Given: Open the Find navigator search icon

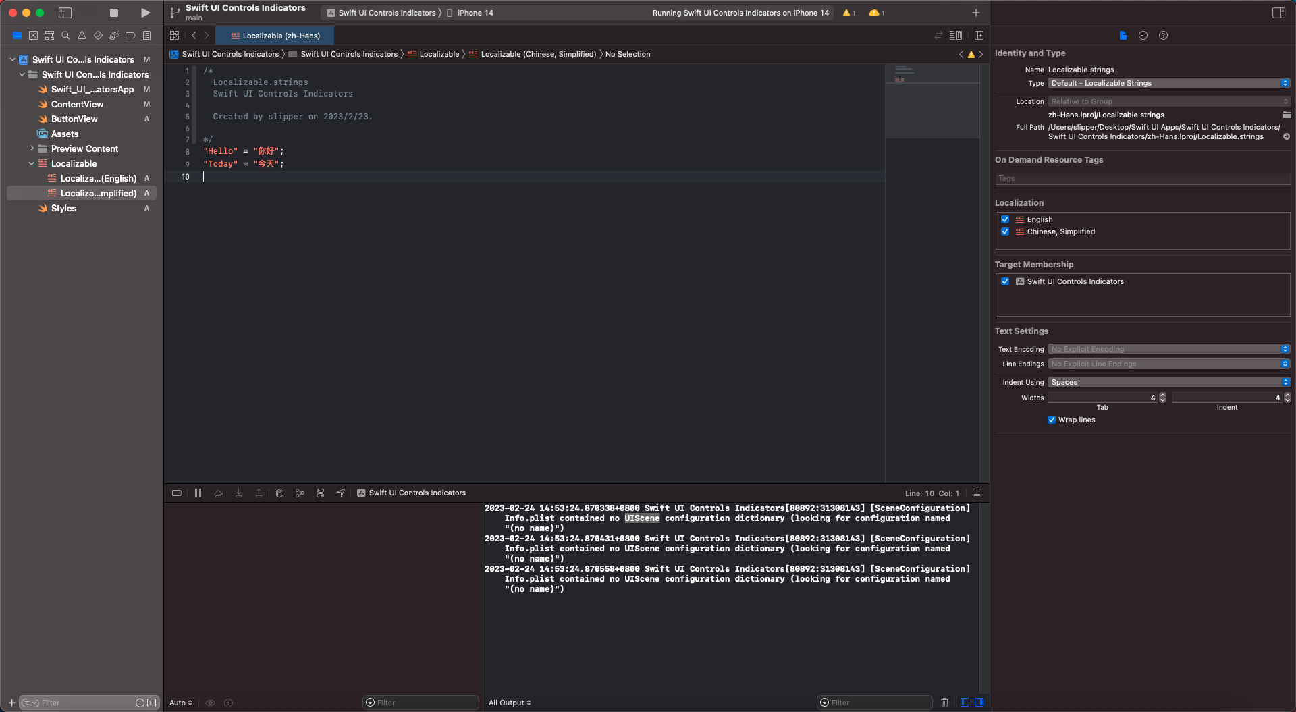Looking at the screenshot, I should (65, 36).
